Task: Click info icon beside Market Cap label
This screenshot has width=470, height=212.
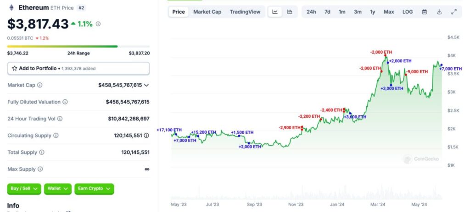Action: [39, 85]
